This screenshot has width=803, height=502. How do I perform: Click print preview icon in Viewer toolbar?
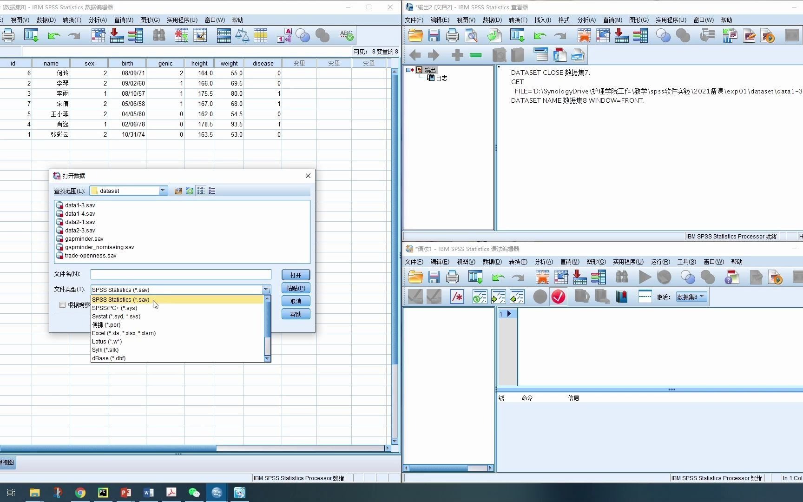pos(471,36)
